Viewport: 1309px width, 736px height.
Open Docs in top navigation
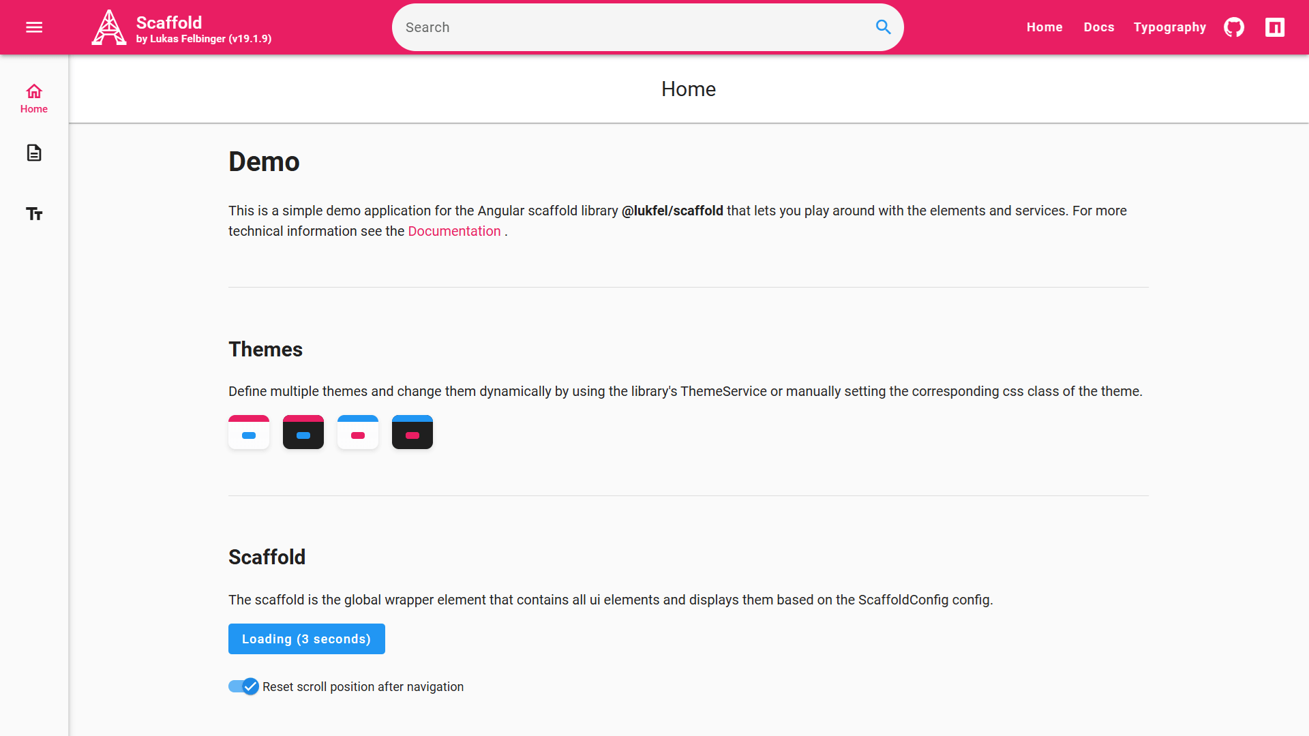pos(1099,27)
